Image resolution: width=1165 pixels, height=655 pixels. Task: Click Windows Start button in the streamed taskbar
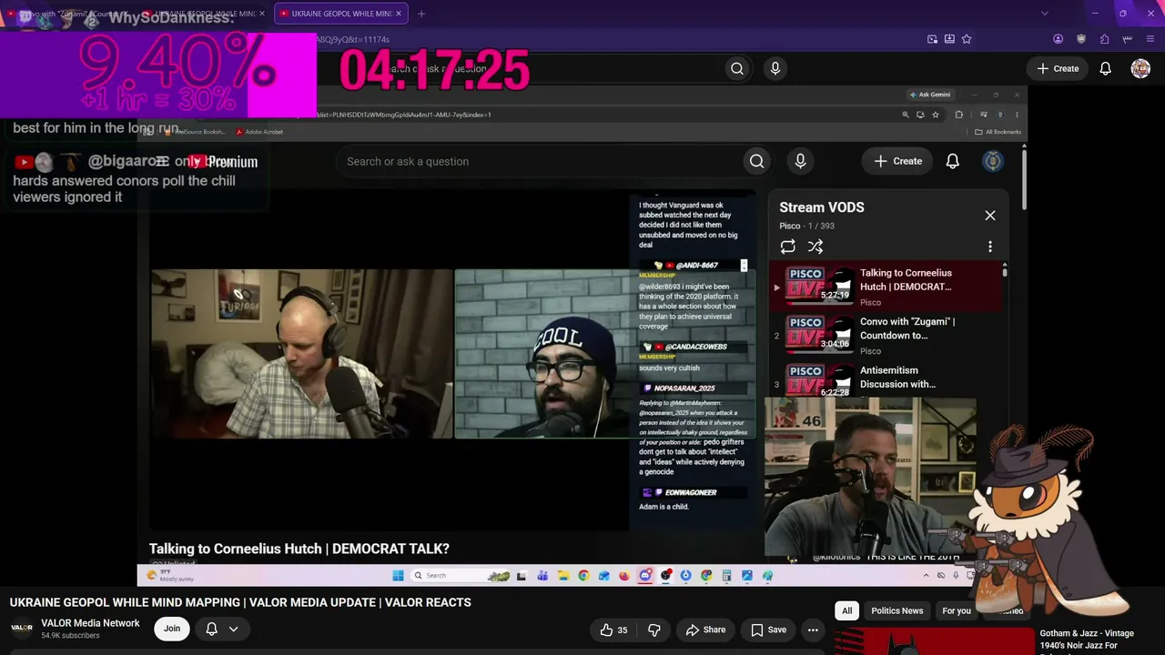coord(398,575)
